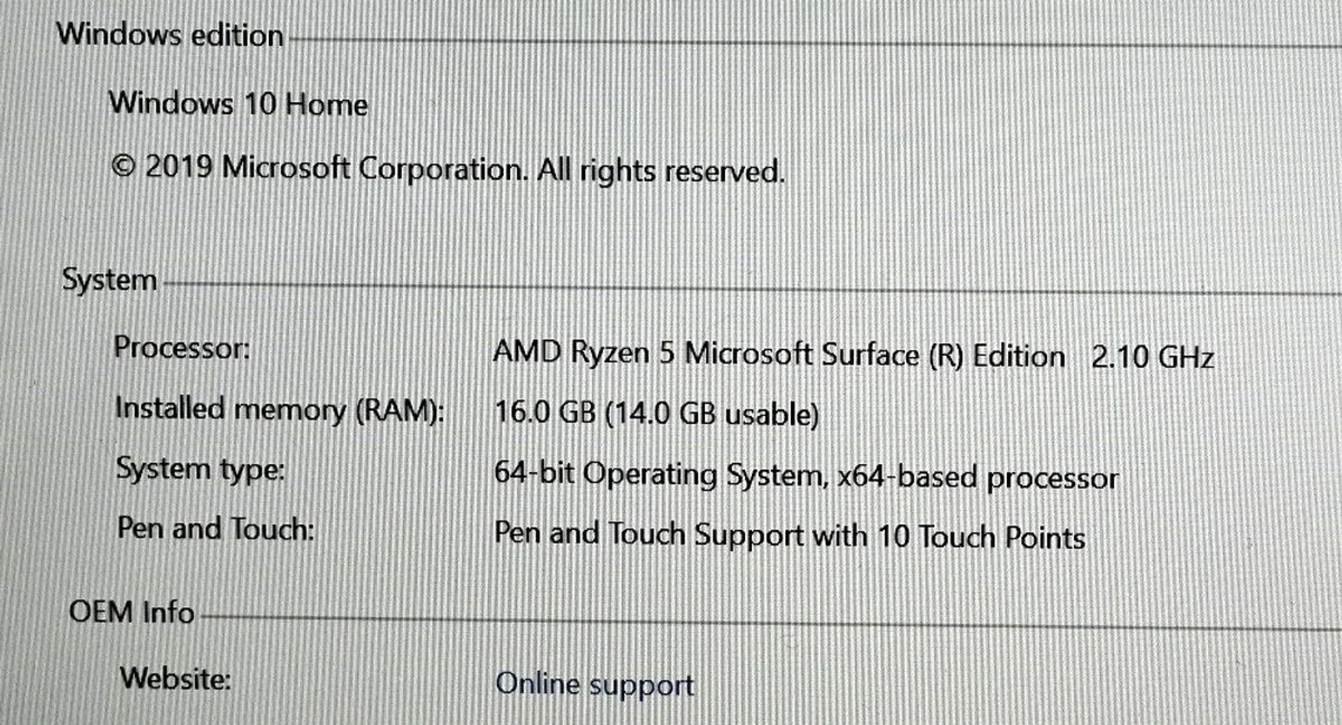Open the Online support link

[x=594, y=684]
